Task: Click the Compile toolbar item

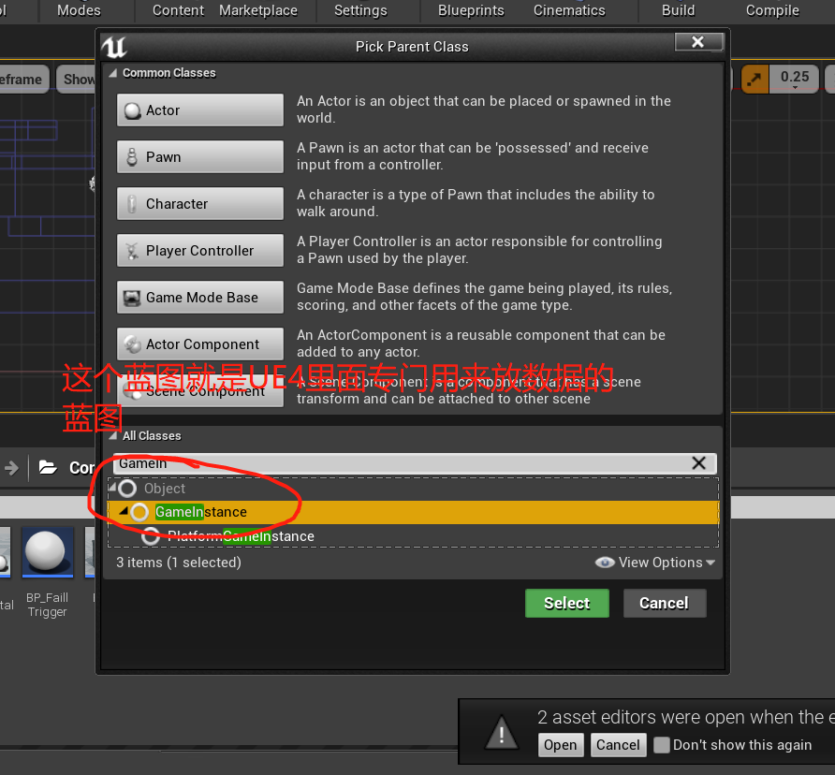Action: click(x=772, y=10)
